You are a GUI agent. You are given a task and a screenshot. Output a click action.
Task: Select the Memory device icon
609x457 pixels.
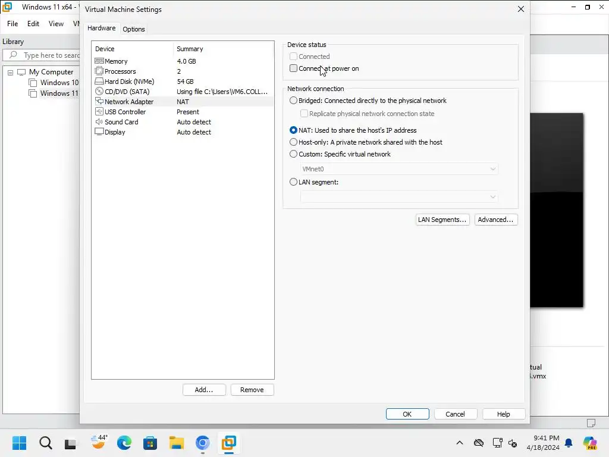[99, 61]
